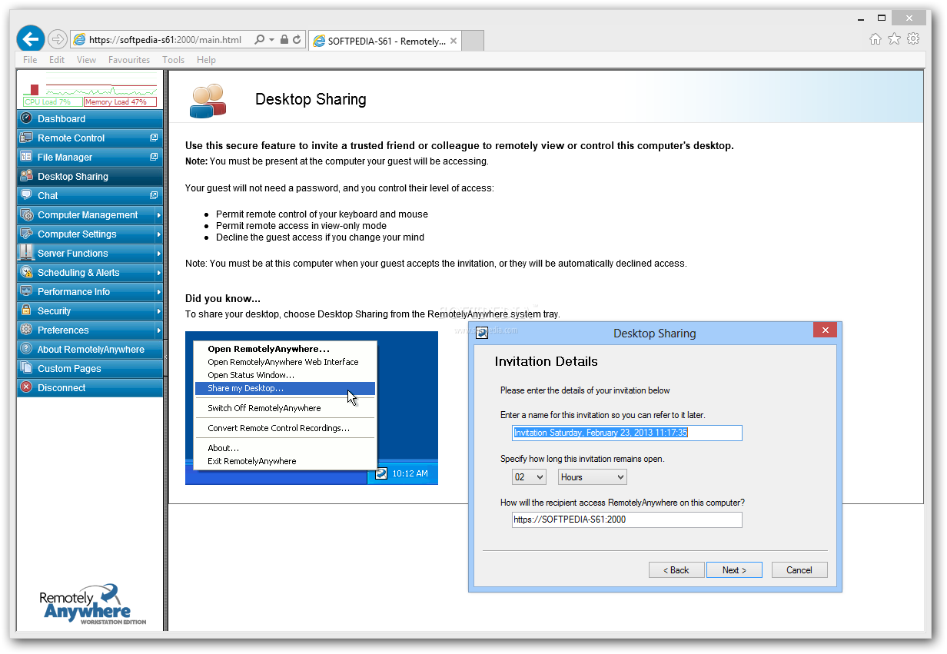Click the browser Back arrow button

click(x=31, y=39)
